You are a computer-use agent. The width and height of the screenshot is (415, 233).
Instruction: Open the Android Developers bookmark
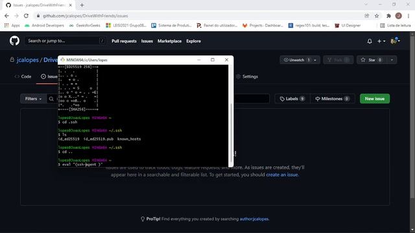44,25
